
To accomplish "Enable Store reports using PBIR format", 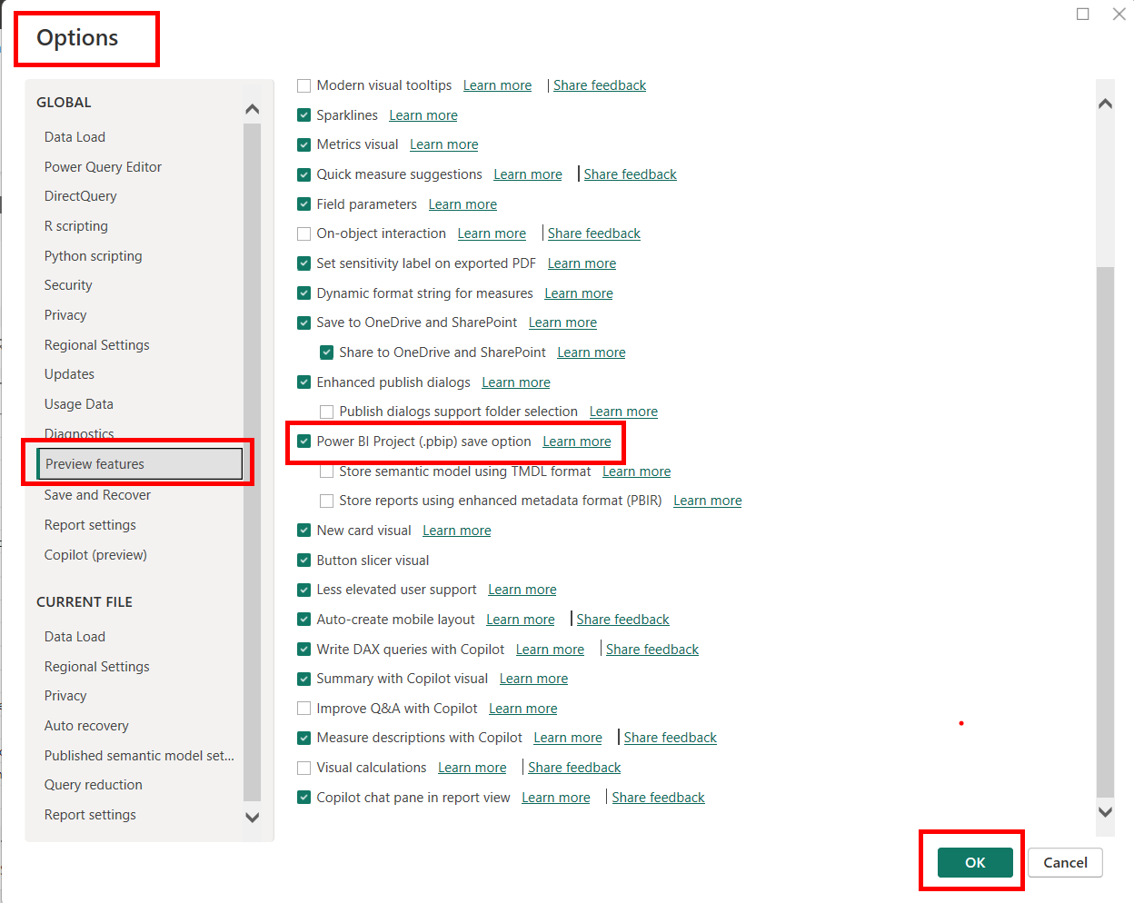I will [327, 501].
